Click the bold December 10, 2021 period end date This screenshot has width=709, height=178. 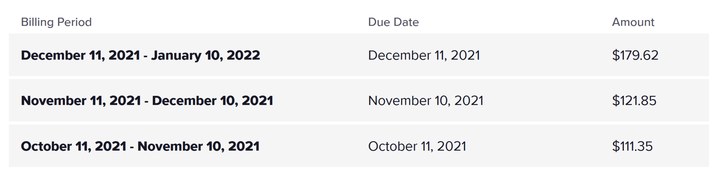click(x=212, y=100)
